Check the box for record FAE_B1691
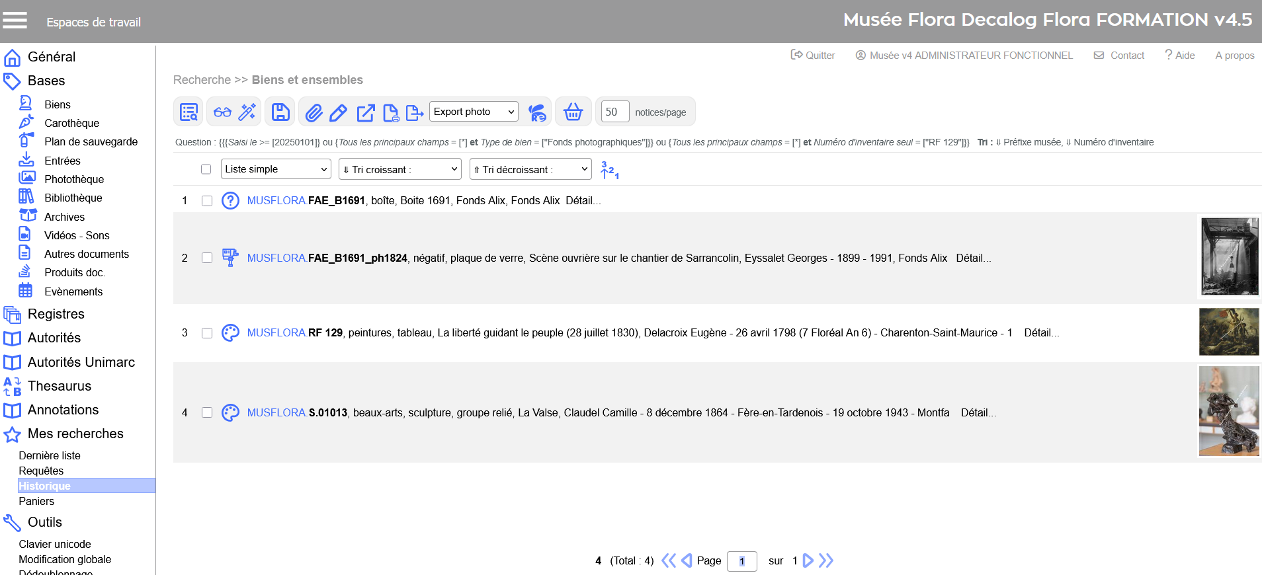This screenshot has height=575, width=1262. (x=207, y=201)
